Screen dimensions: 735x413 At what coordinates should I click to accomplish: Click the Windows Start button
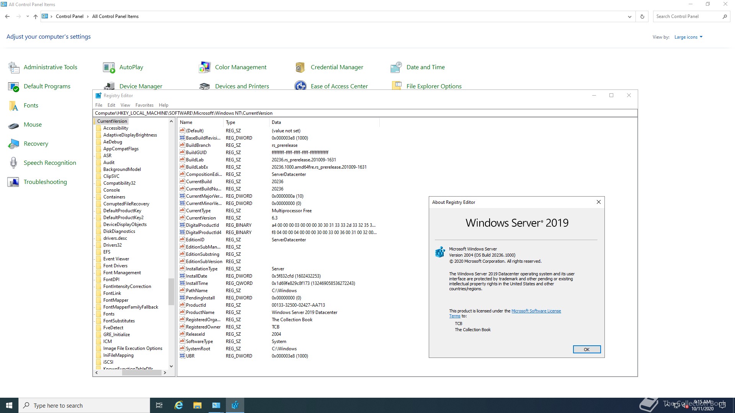(x=9, y=405)
